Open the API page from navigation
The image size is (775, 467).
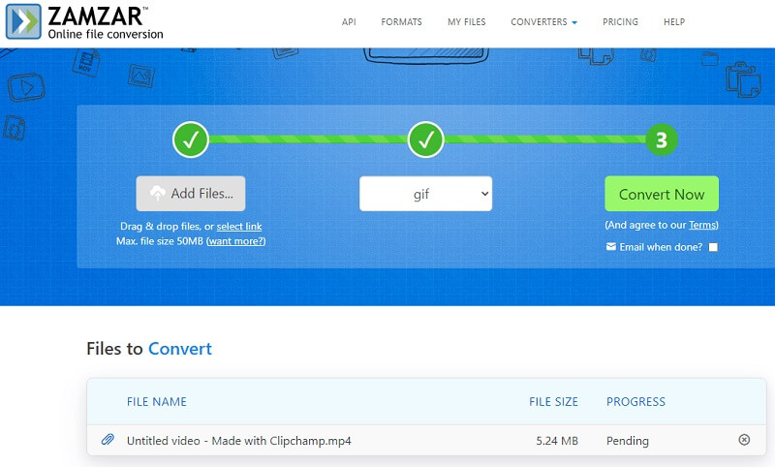349,22
